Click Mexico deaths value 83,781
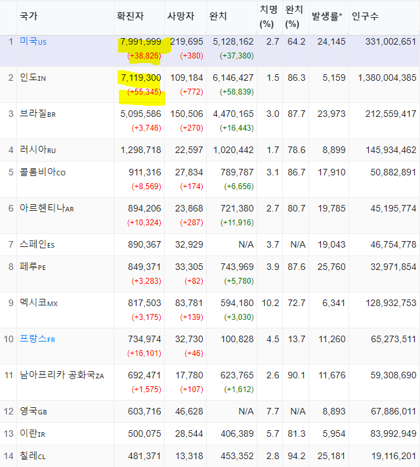 [x=189, y=303]
